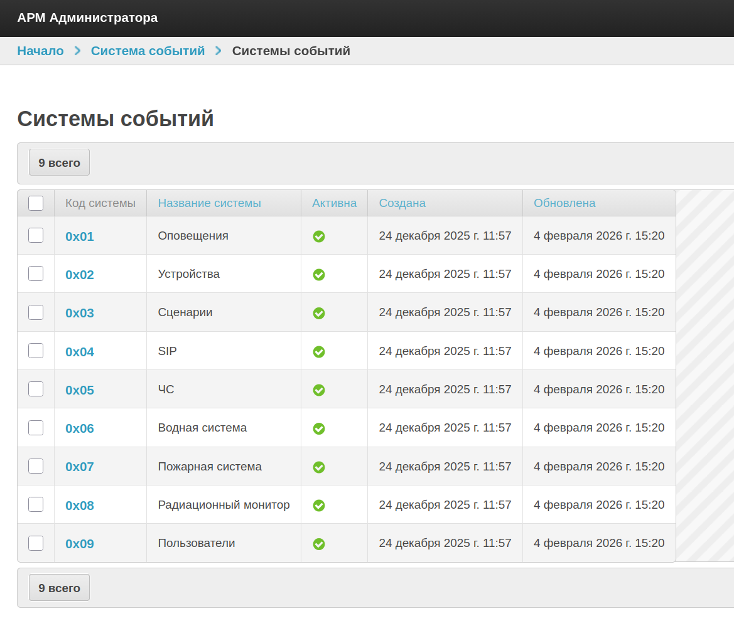Click updated date in the 0x01 row

tap(599, 236)
